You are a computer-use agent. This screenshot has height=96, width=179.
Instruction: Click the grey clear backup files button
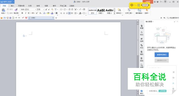pos(162,60)
